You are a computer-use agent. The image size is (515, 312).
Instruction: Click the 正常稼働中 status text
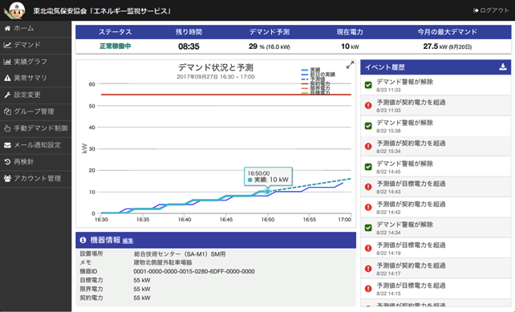point(116,46)
